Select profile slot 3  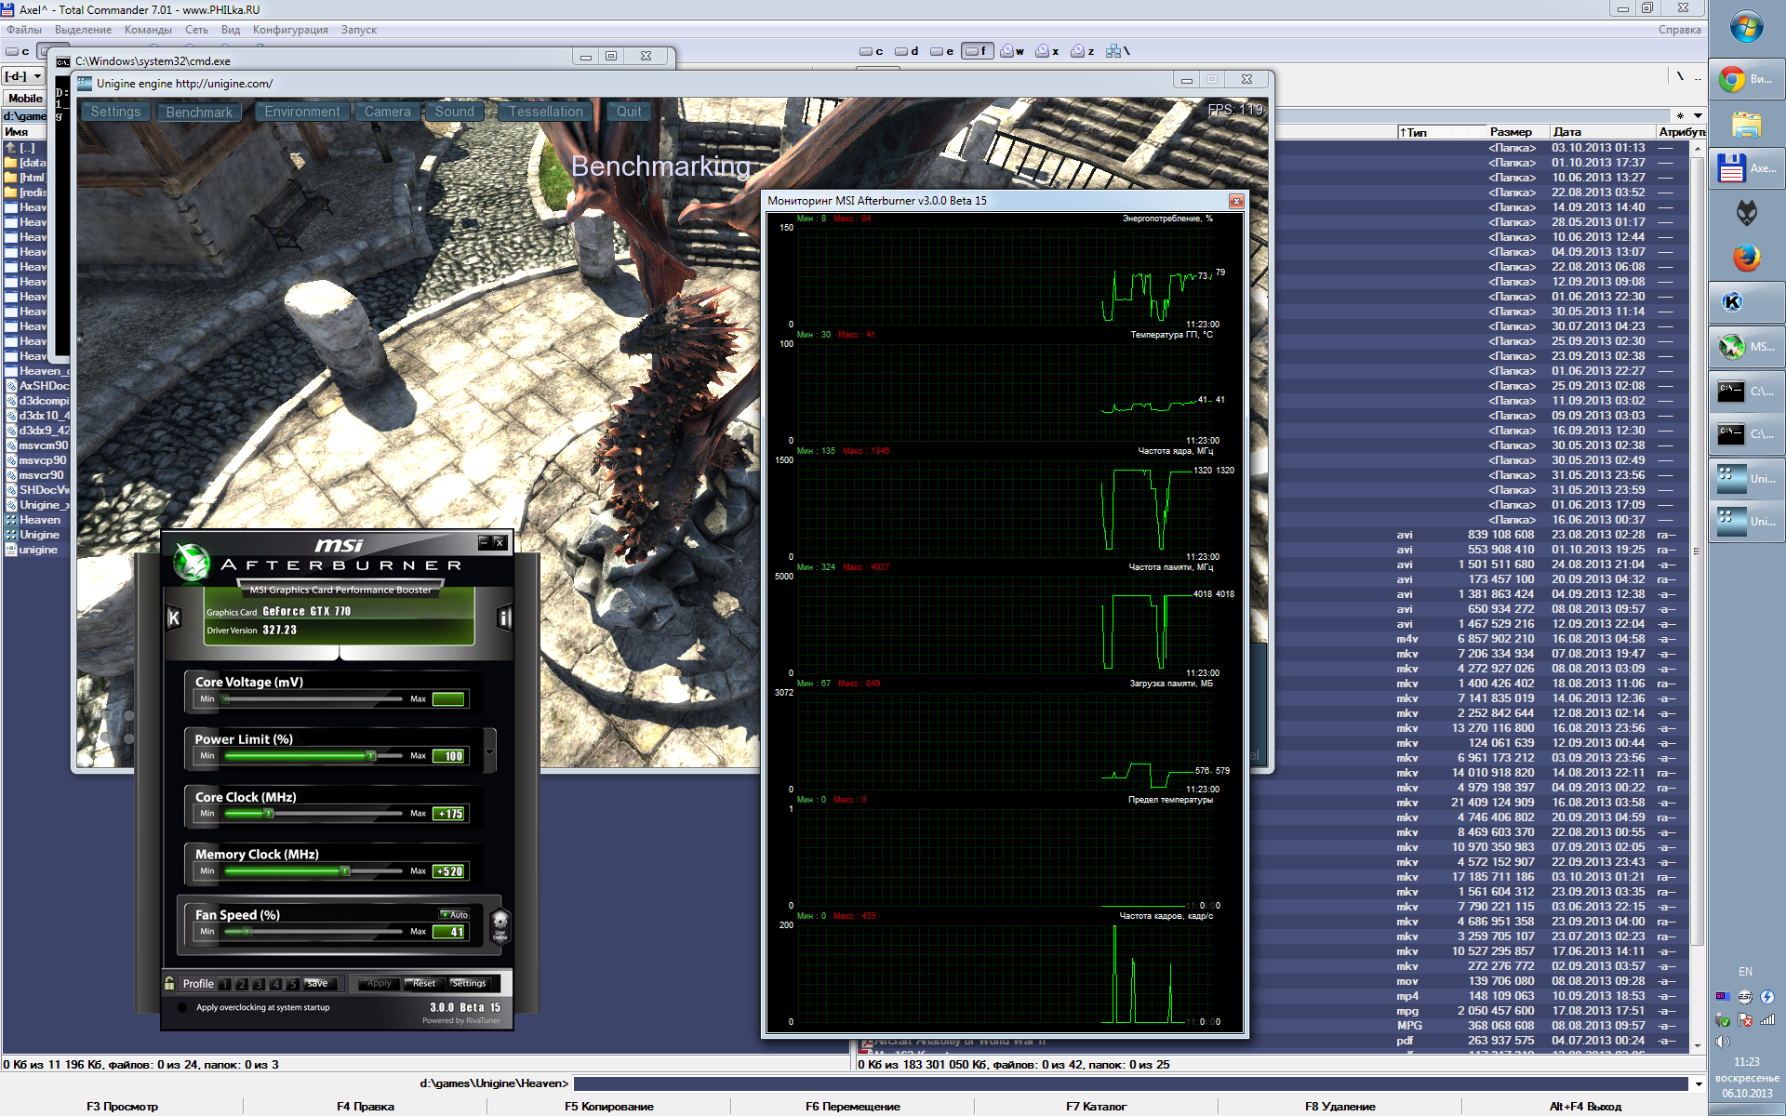point(259,984)
